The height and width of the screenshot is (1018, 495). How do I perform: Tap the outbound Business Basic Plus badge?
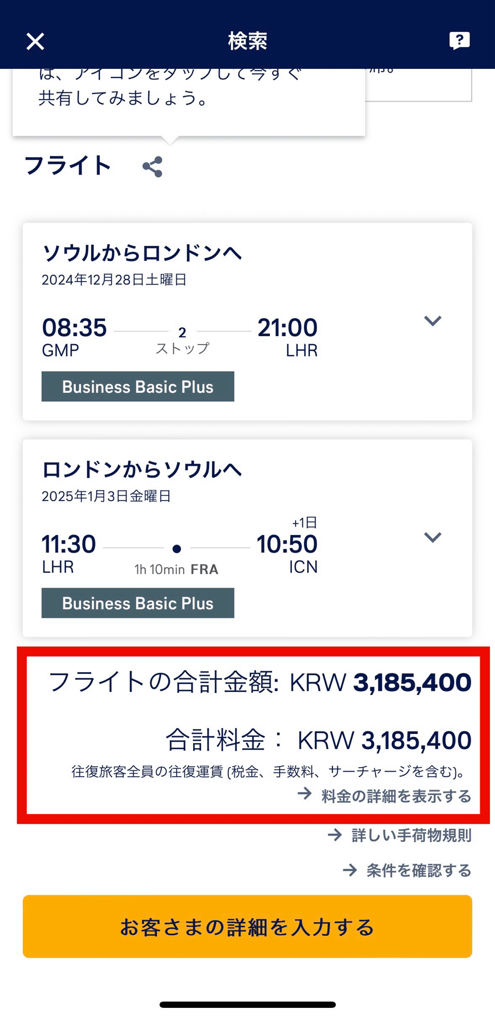coord(138,387)
